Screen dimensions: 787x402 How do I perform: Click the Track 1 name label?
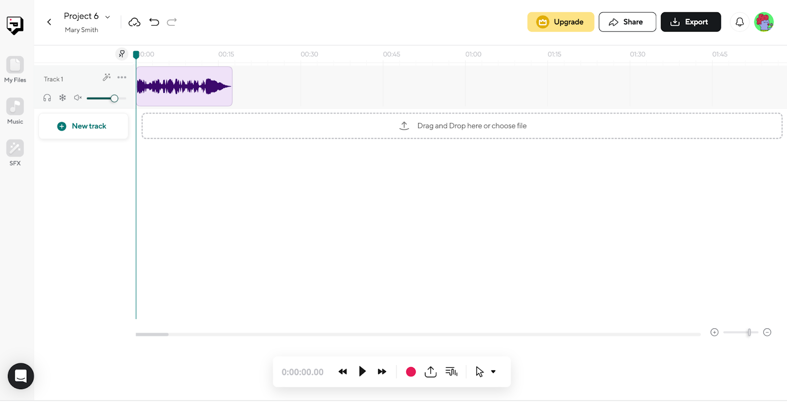pyautogui.click(x=54, y=79)
